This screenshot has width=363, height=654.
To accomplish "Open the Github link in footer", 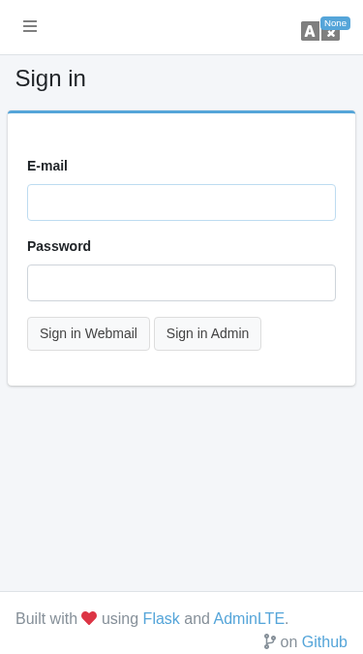I will pyautogui.click(x=324, y=641).
